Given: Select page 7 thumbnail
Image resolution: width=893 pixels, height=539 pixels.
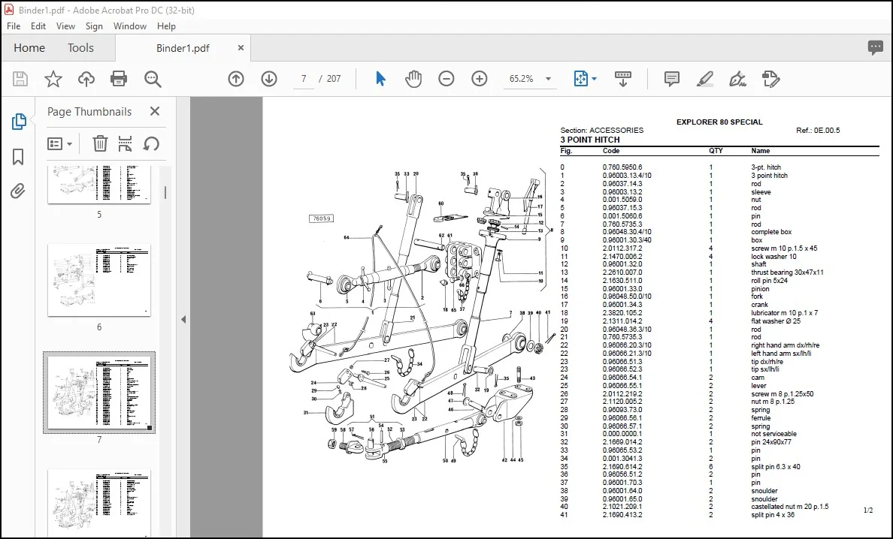Looking at the screenshot, I should [x=99, y=393].
